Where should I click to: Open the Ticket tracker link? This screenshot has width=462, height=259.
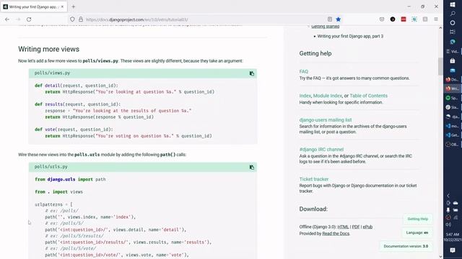click(314, 179)
